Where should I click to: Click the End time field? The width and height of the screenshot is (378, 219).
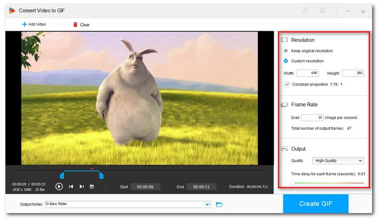point(201,187)
